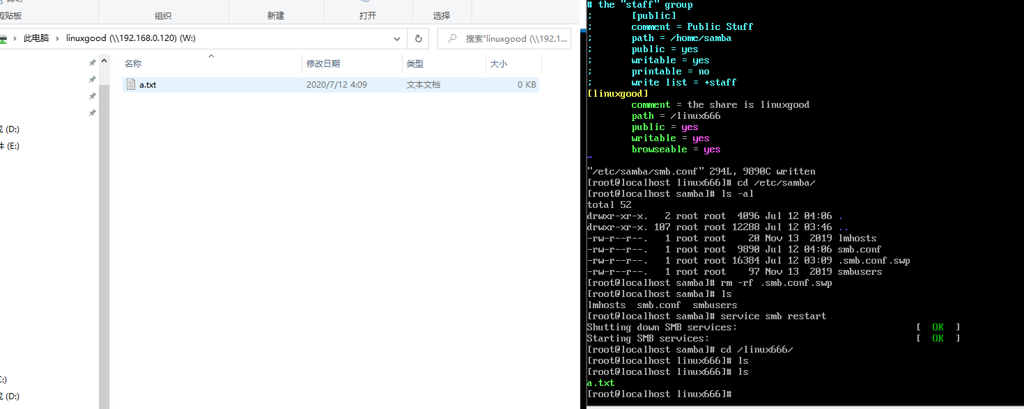Sort files by the 大小 column header

499,64
